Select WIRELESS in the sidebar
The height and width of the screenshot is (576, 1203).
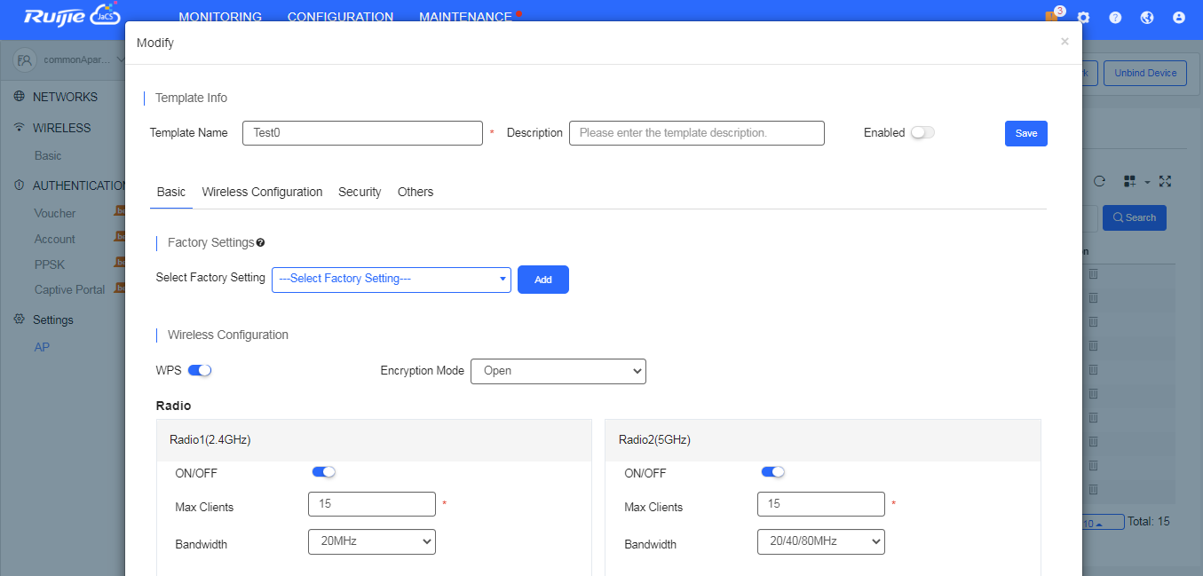(62, 127)
